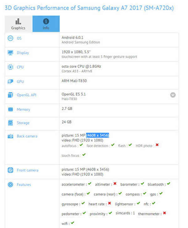Viewport: 188px width, 228px height.
Task: Click the OS label
Action: tap(19, 38)
